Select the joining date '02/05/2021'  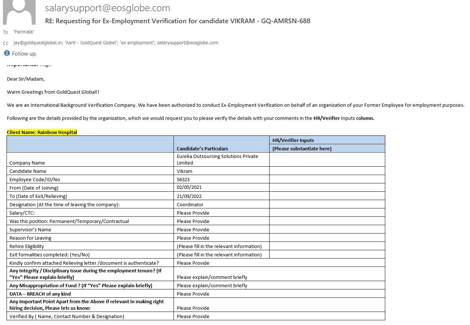point(189,187)
